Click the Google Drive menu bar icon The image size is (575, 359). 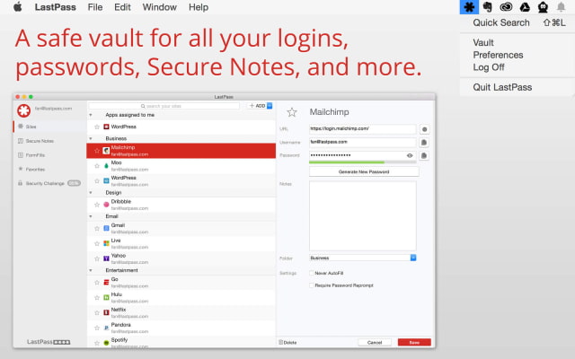tap(524, 7)
